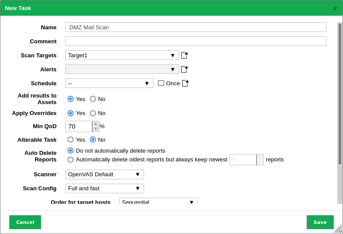Open the Scanner dropdown
This screenshot has height=234, width=343.
pos(104,175)
